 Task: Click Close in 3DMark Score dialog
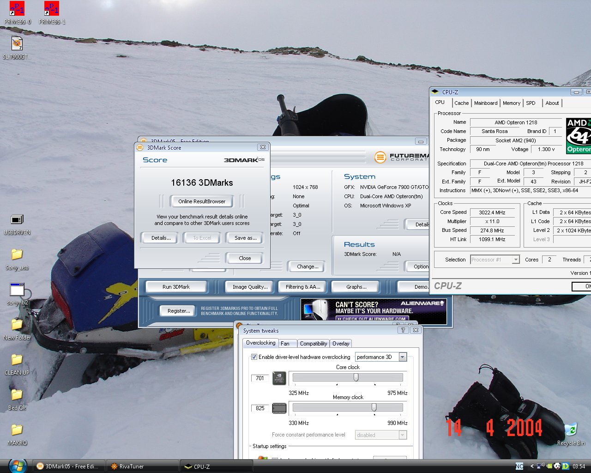(245, 258)
